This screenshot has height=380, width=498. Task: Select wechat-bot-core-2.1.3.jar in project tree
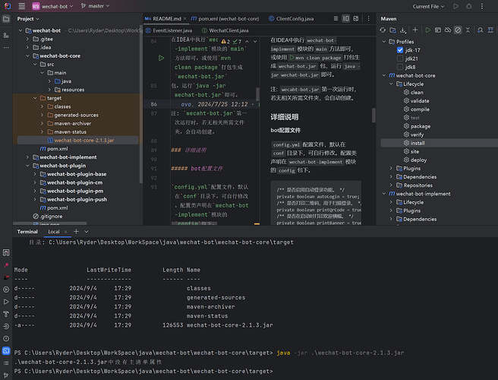click(77, 141)
